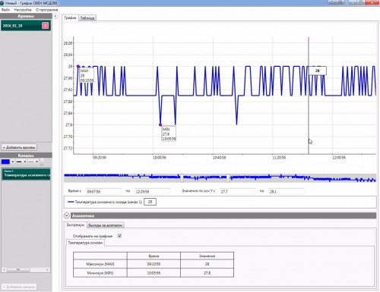This screenshot has width=380, height=292.
Task: Open the line thickness dropdown
Action: coord(21,162)
